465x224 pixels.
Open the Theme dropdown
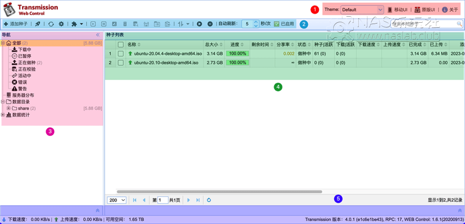tap(362, 10)
